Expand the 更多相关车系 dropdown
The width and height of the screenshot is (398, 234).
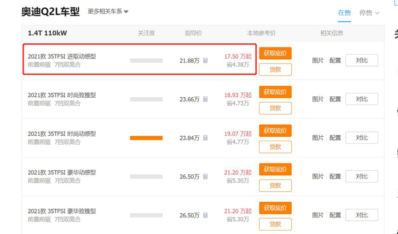pyautogui.click(x=108, y=11)
